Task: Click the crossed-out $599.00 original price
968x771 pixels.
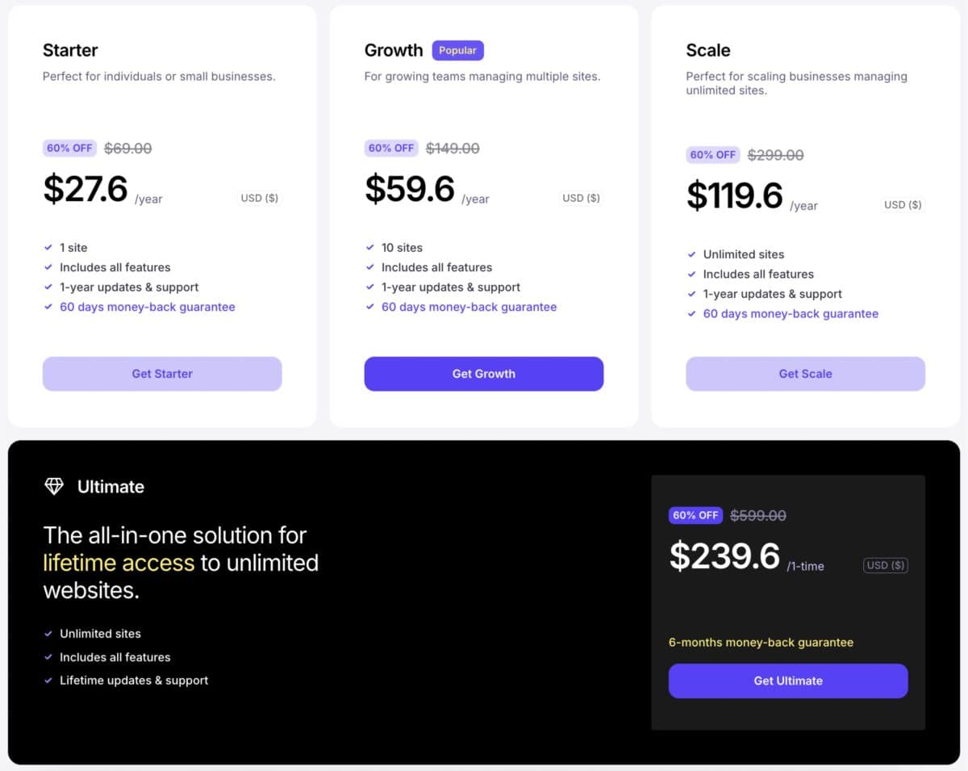Action: pyautogui.click(x=758, y=515)
